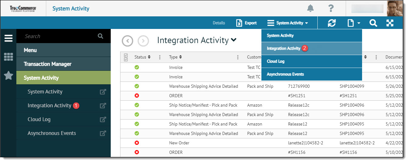This screenshot has height=162, width=408.
Task: Toggle fullscreen with the expand arrows icon
Action: click(x=390, y=23)
